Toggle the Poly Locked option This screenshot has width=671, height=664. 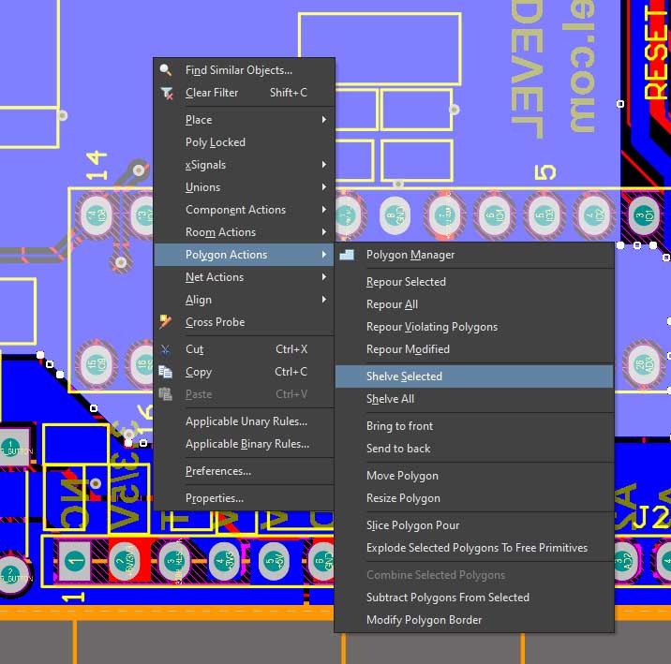pyautogui.click(x=216, y=142)
